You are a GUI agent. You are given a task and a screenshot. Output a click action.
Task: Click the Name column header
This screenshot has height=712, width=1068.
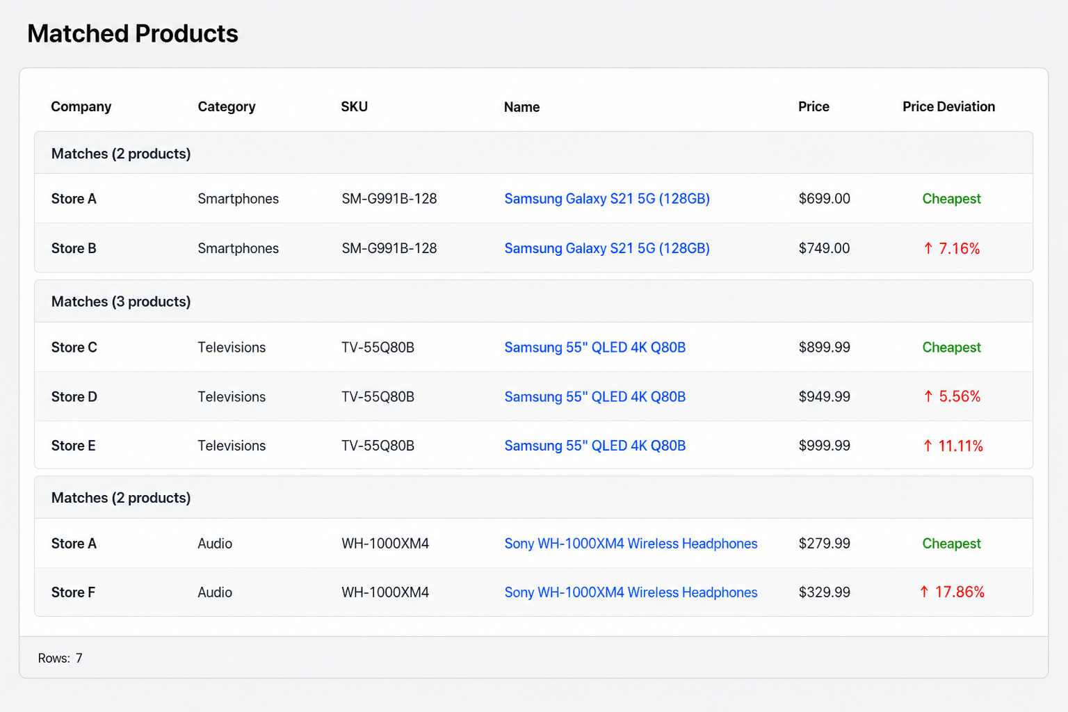click(522, 107)
